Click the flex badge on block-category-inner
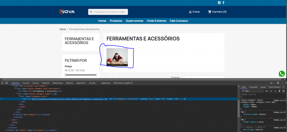 click(55, 94)
